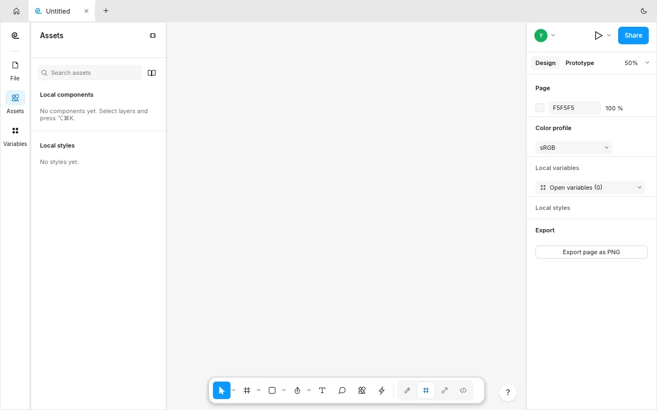Image resolution: width=657 pixels, height=410 pixels.
Task: Click the user avatar Y
Action: click(541, 36)
